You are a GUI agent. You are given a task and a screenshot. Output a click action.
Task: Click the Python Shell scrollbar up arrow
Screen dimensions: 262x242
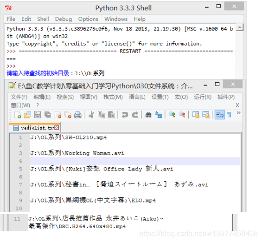click(240, 27)
